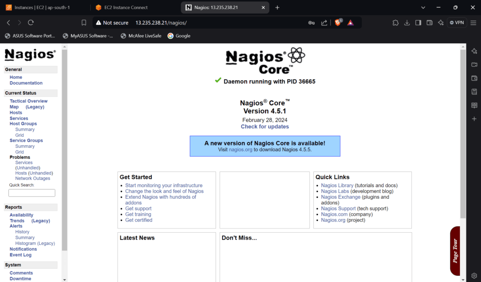The image size is (481, 282).
Task: Share this page via share icon
Action: pos(324,23)
